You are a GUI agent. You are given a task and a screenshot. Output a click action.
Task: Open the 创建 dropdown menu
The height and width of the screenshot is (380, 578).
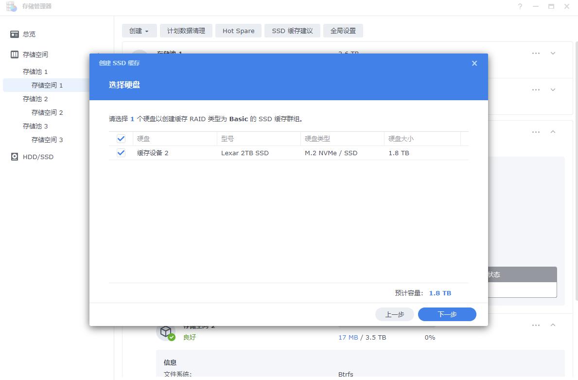(139, 30)
